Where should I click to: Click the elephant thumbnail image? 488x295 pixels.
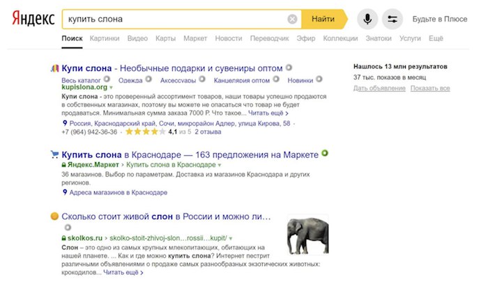point(308,235)
